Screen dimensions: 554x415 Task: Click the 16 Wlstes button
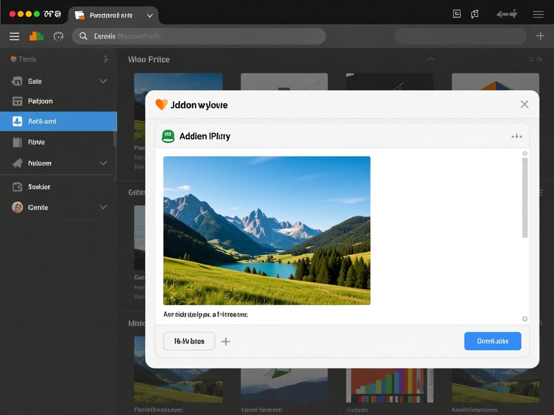point(189,341)
